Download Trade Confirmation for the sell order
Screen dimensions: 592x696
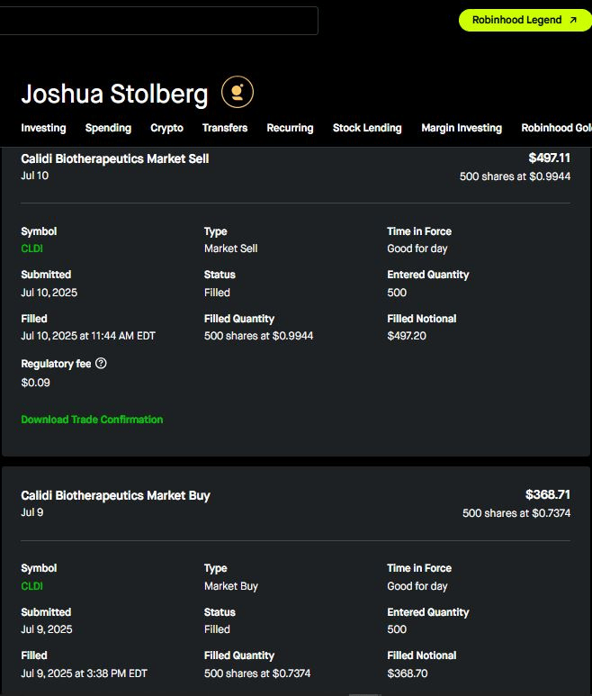click(x=92, y=420)
